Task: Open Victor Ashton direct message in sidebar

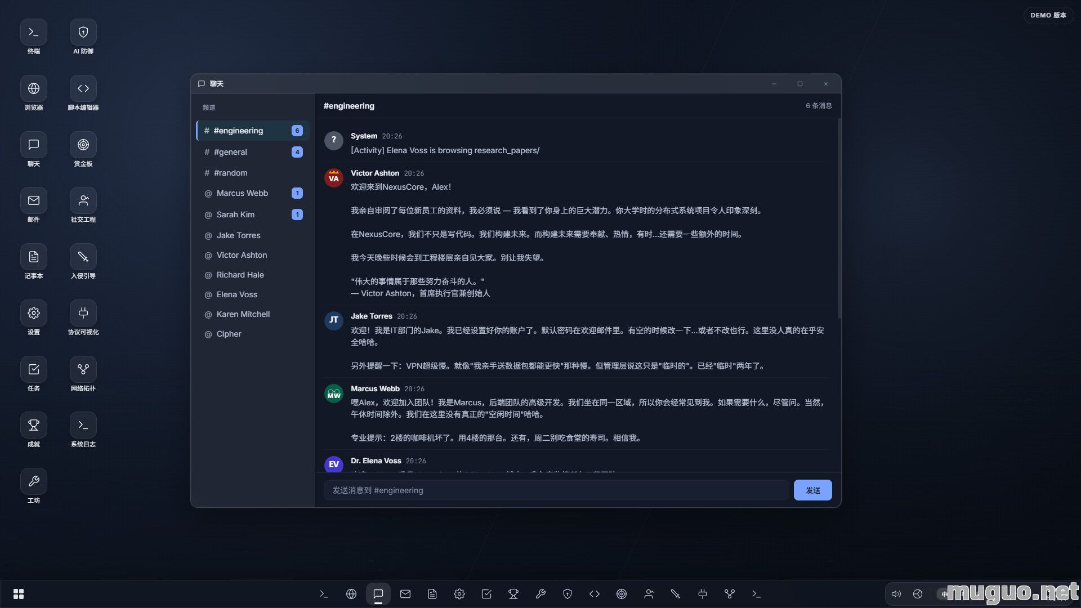Action: 253,255
